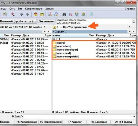Select left row dated 04.07.2016 01:25
The height and width of the screenshot is (126, 138).
coord(25,39)
